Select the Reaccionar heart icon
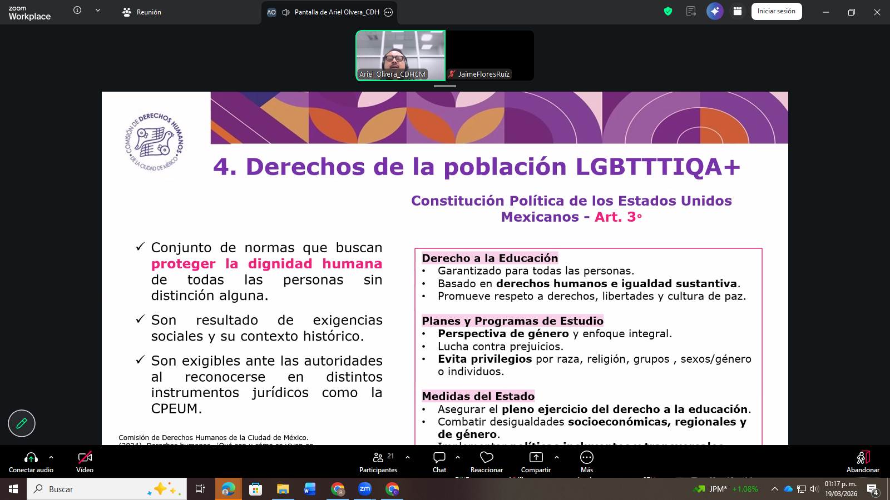The width and height of the screenshot is (890, 500). (x=486, y=458)
